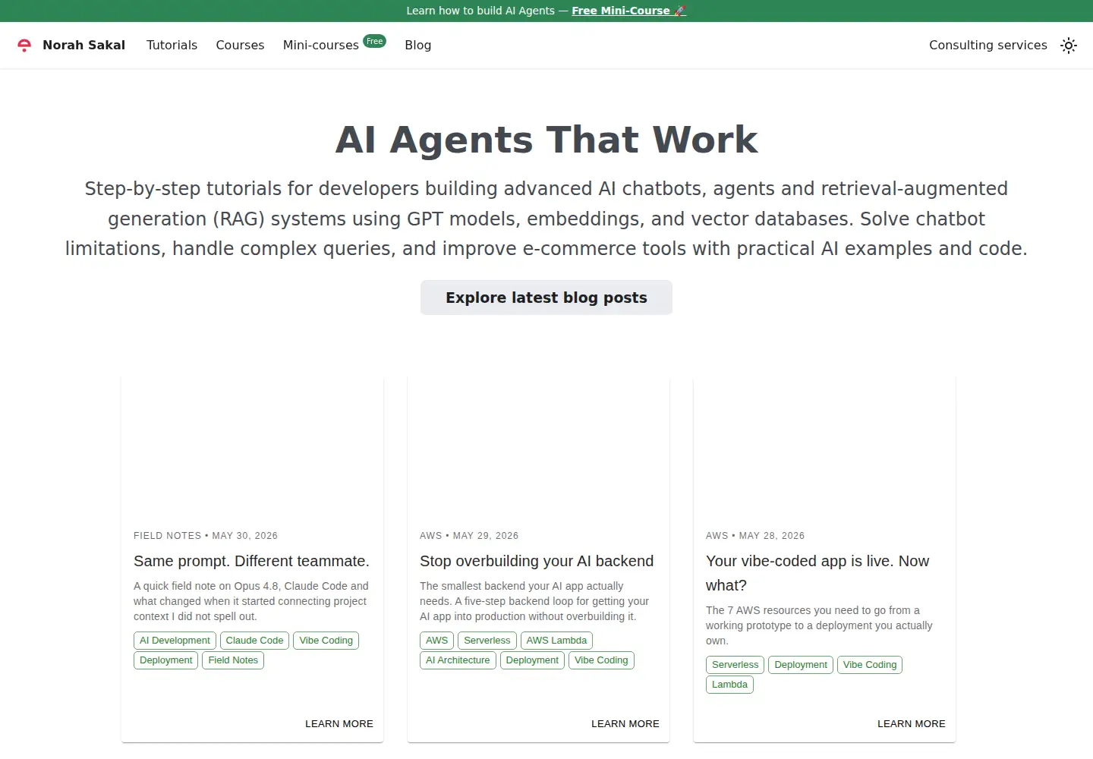Click the green Free badge beside Mini-courses
Image resolution: width=1093 pixels, height=759 pixels.
pos(375,41)
